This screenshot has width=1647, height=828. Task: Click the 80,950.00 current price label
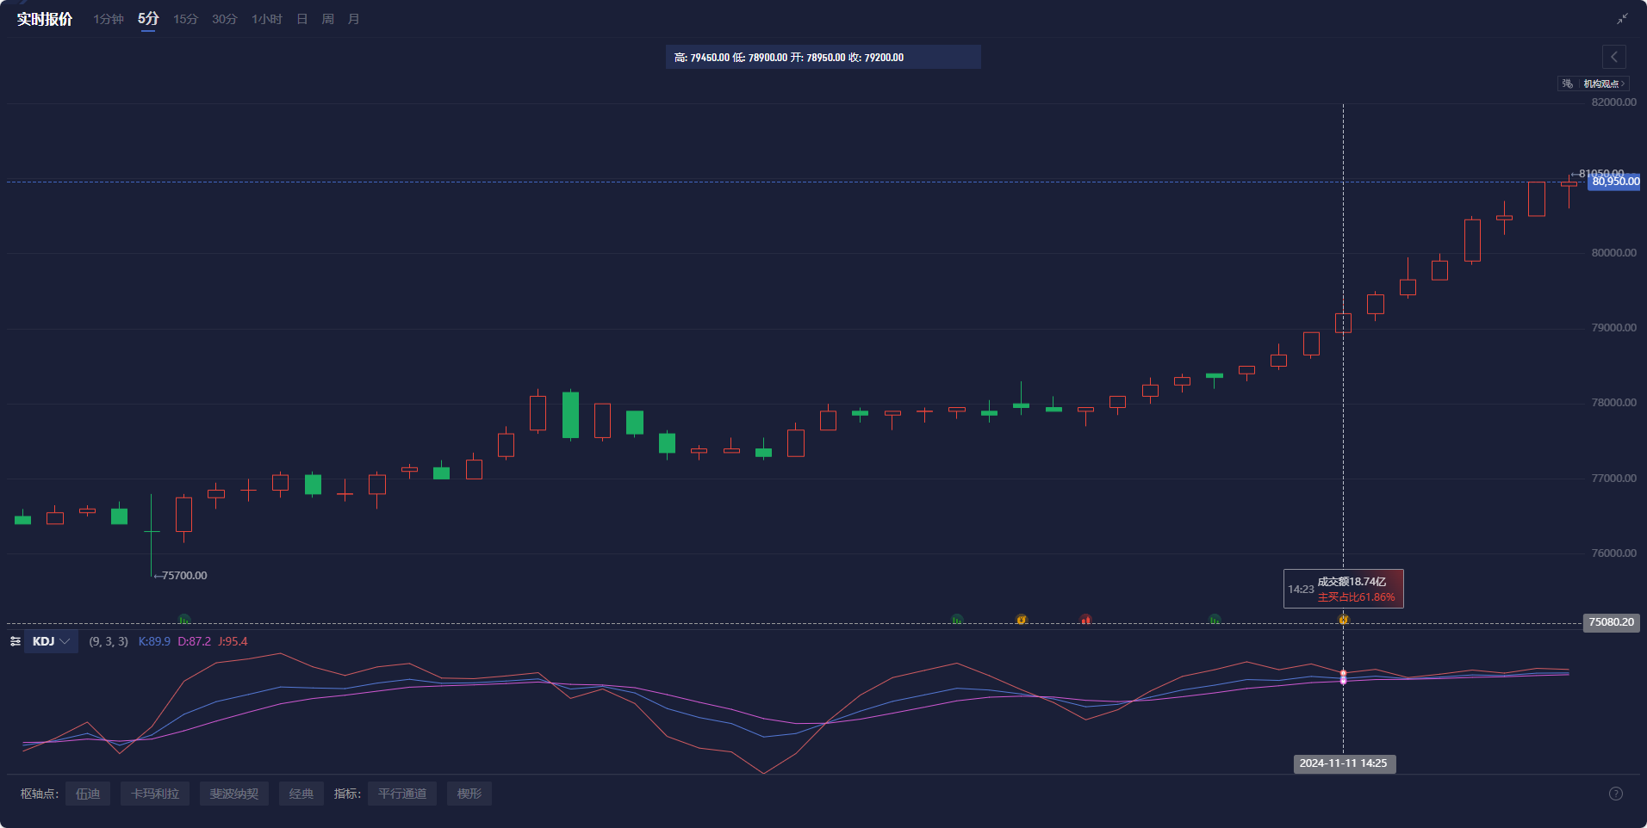pyautogui.click(x=1615, y=182)
